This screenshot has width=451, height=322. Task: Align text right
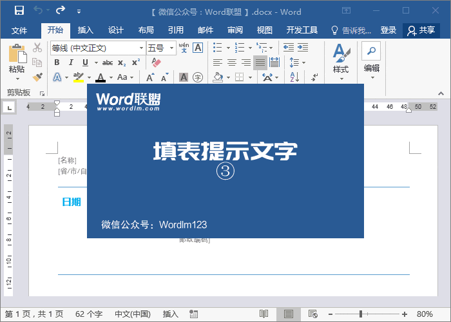pyautogui.click(x=246, y=62)
